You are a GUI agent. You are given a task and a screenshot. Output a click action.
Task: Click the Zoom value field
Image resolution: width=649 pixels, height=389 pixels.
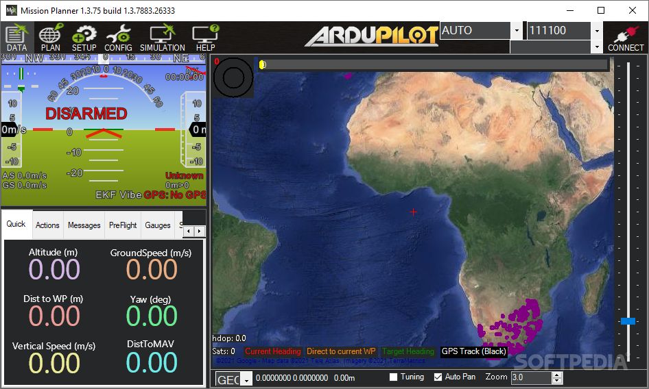pos(531,377)
